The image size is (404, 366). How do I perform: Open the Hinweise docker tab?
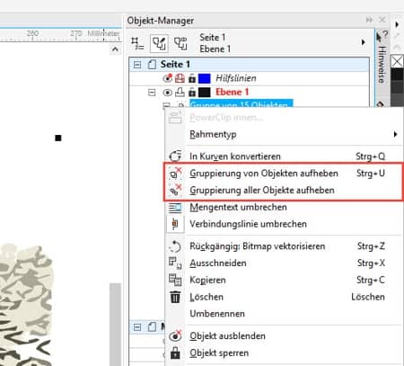click(382, 65)
